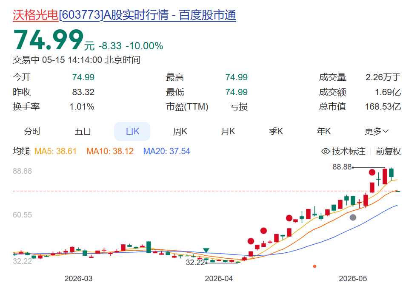This screenshot has width=420, height=288.
Task: Click the -8.33 price change value
Action: (x=110, y=46)
